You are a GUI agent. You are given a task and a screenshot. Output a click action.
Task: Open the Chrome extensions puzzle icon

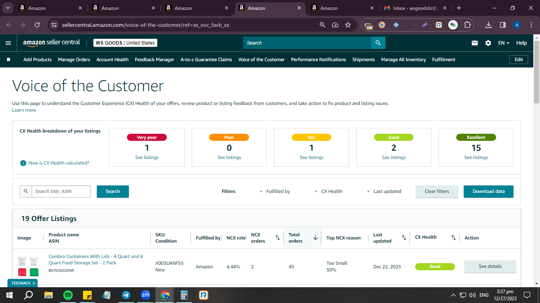point(467,25)
